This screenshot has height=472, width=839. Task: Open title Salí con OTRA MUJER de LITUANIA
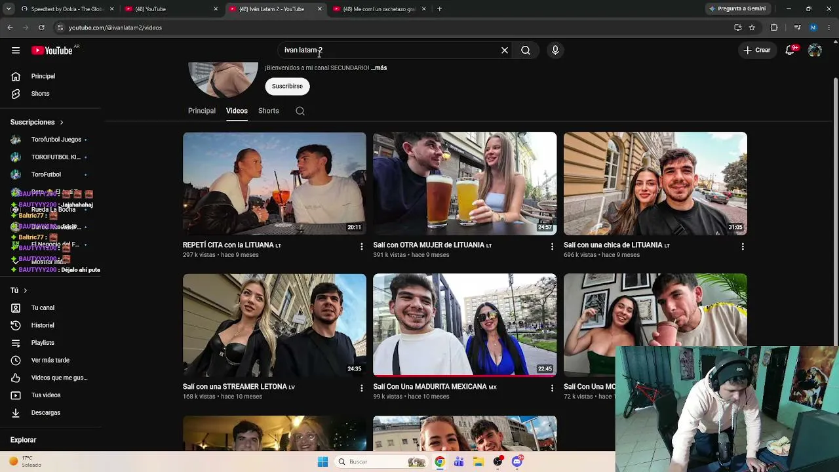(433, 245)
